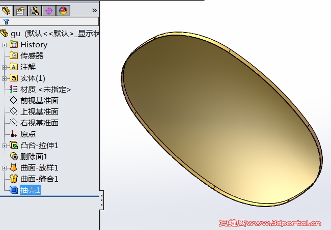Click the 凸台-拉伸1 extrude icon
331x230 pixels.
point(14,145)
